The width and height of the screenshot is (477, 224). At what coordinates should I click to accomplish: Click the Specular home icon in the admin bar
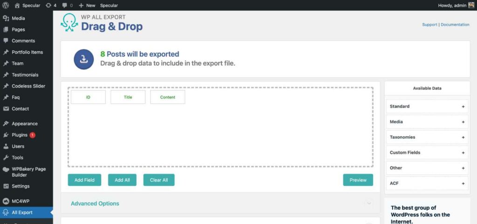pos(17,5)
